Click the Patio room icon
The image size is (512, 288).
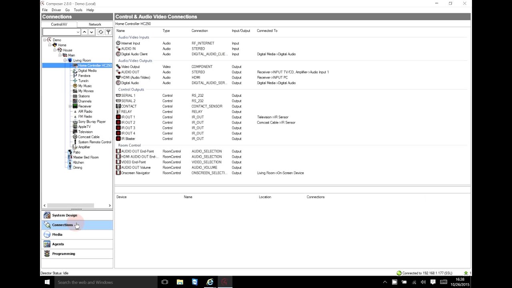[70, 152]
